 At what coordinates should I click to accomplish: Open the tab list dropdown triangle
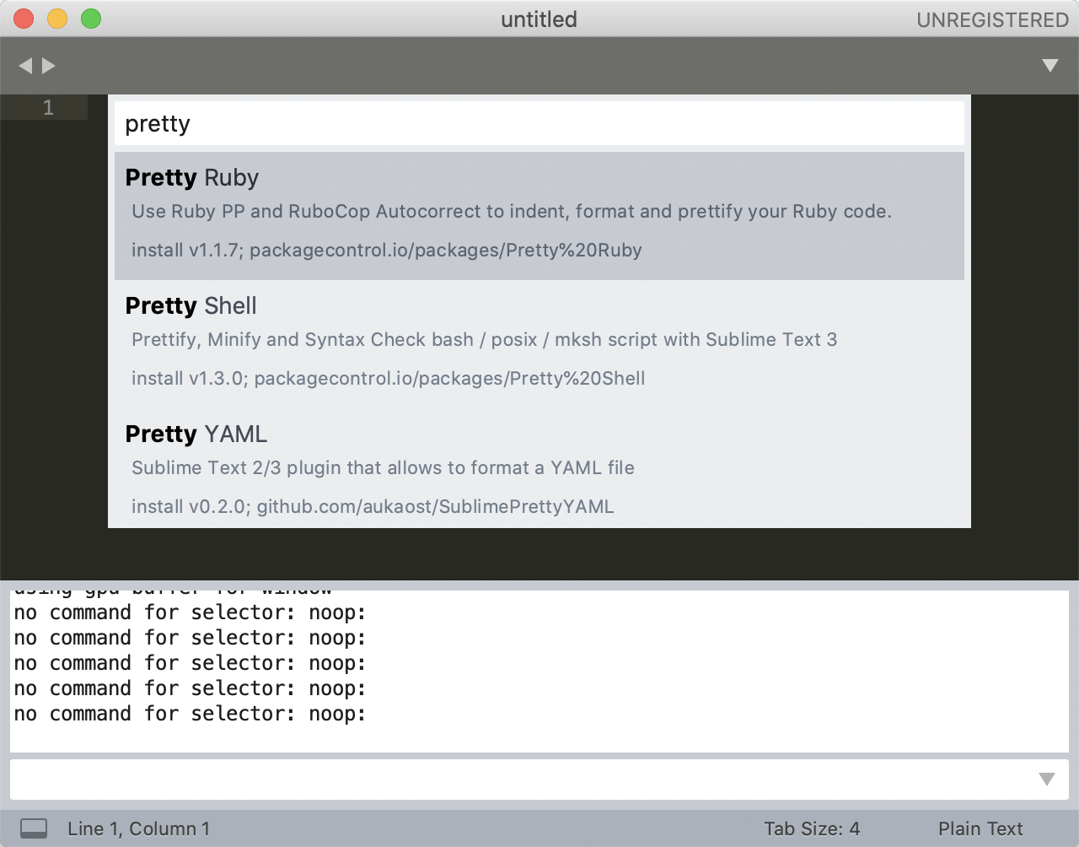click(1049, 66)
